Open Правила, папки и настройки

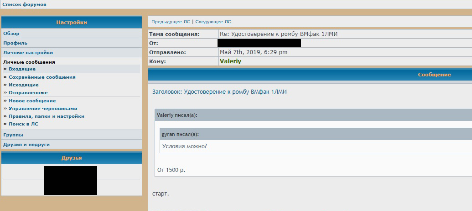click(x=47, y=116)
